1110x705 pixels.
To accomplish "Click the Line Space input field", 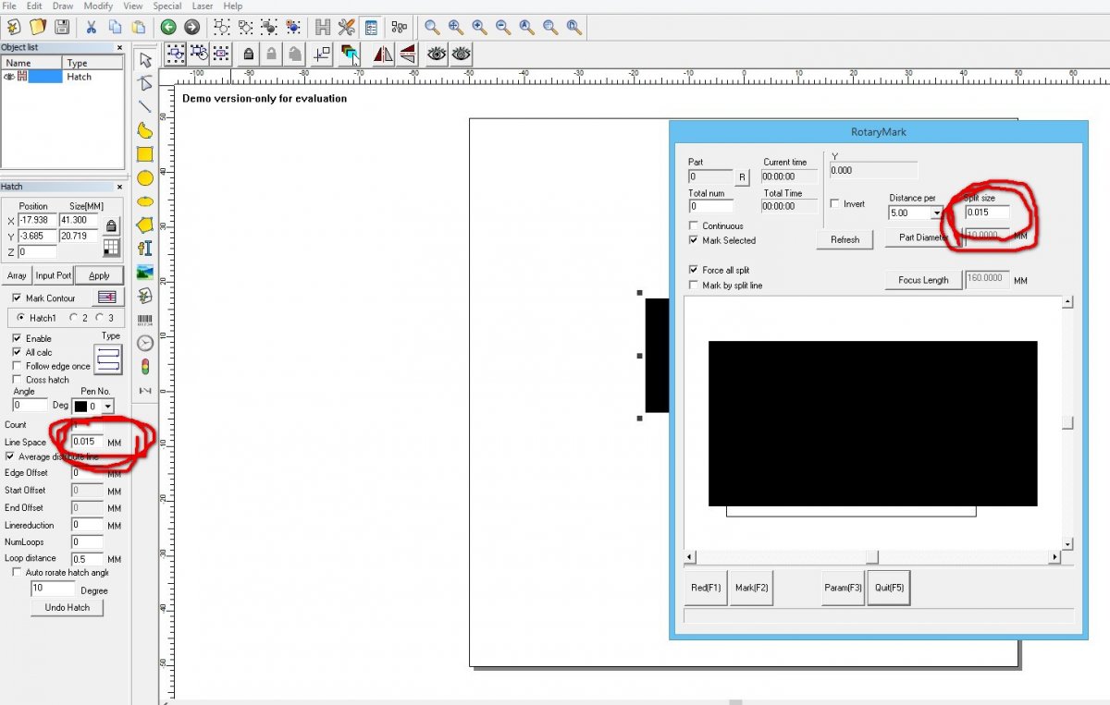I will point(88,443).
